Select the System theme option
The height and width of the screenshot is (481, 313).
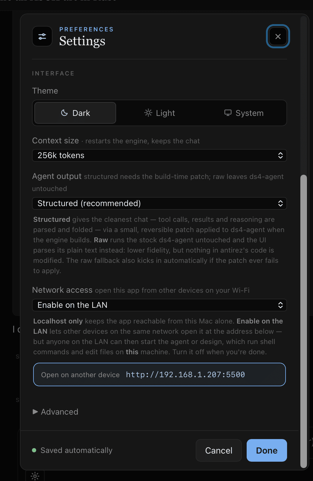point(244,113)
